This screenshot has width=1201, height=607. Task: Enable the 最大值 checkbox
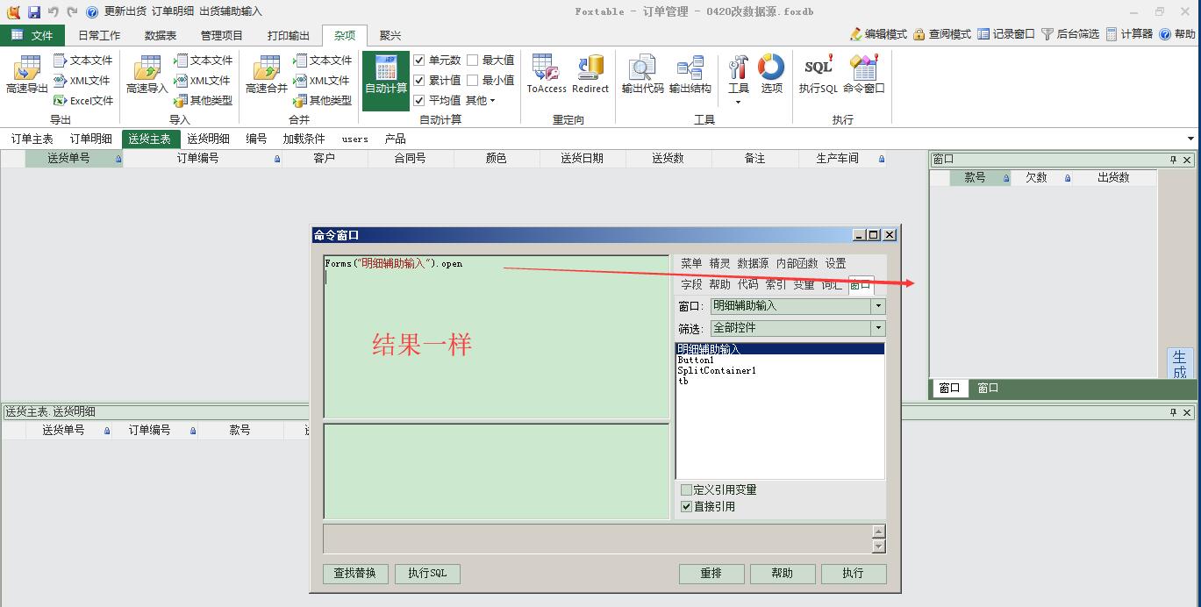pyautogui.click(x=473, y=61)
